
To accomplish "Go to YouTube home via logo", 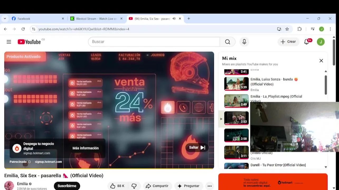I will tap(29, 42).
